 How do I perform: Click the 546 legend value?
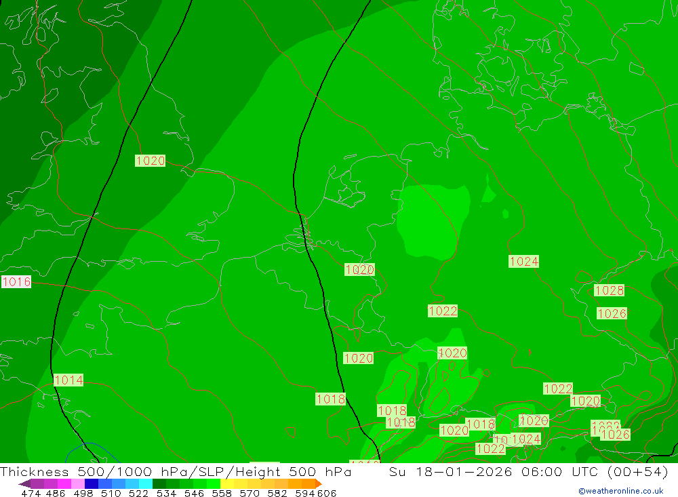194,493
